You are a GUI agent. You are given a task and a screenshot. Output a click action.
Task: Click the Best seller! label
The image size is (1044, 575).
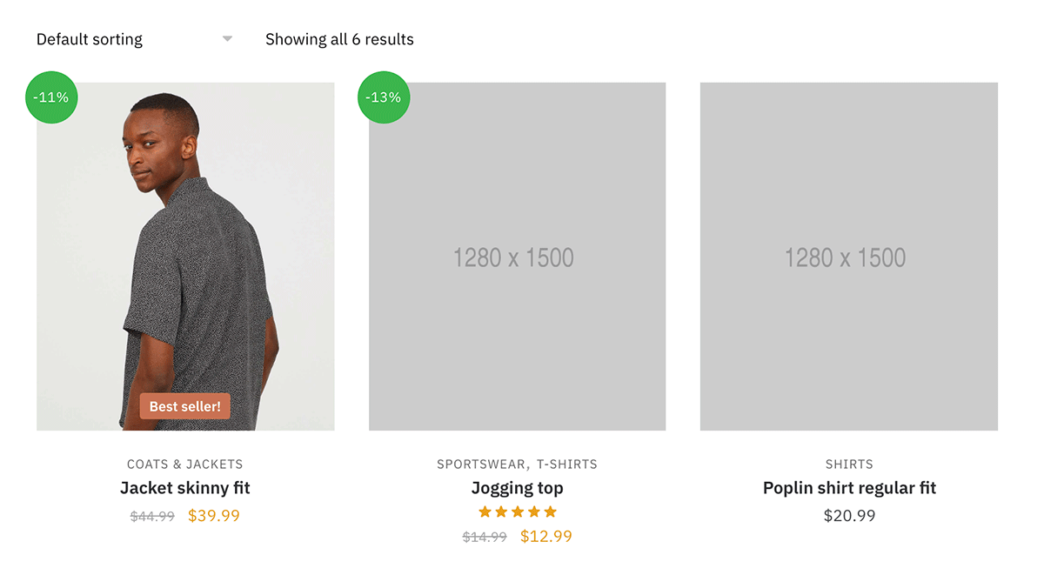[x=184, y=406]
